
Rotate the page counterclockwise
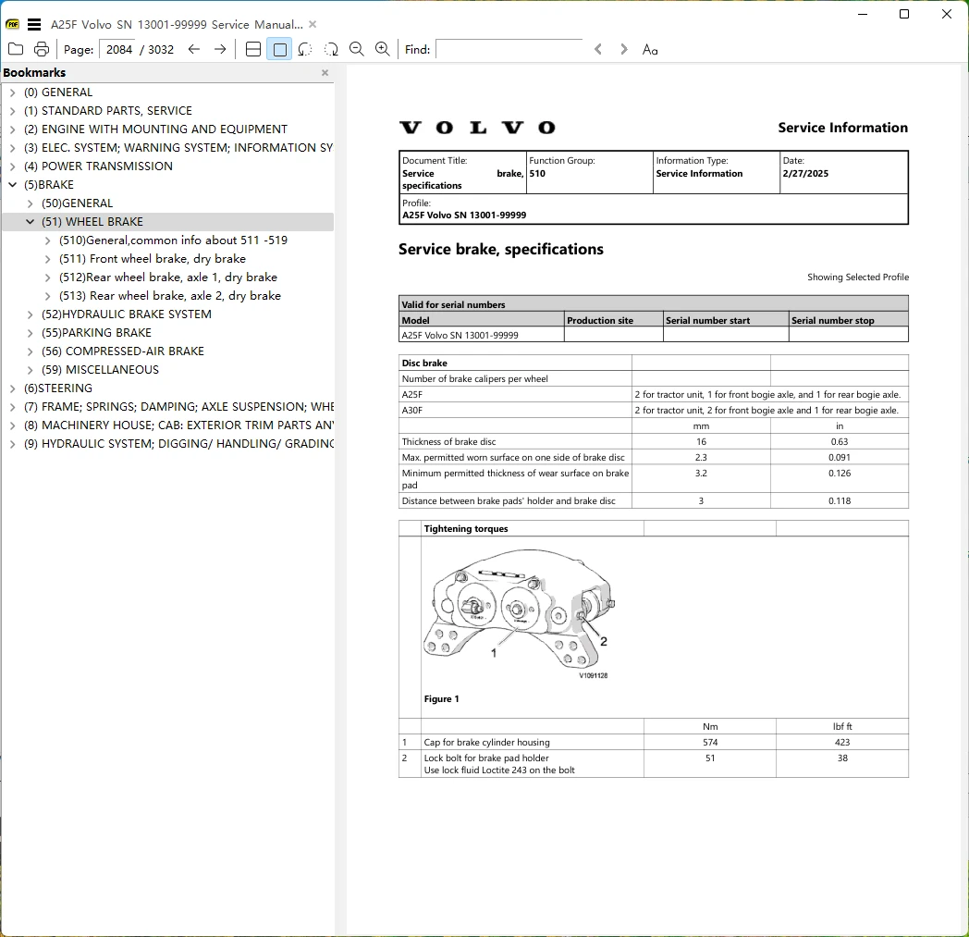click(x=305, y=49)
